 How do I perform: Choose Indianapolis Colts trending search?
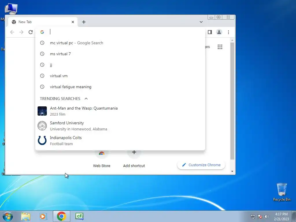[x=120, y=140]
